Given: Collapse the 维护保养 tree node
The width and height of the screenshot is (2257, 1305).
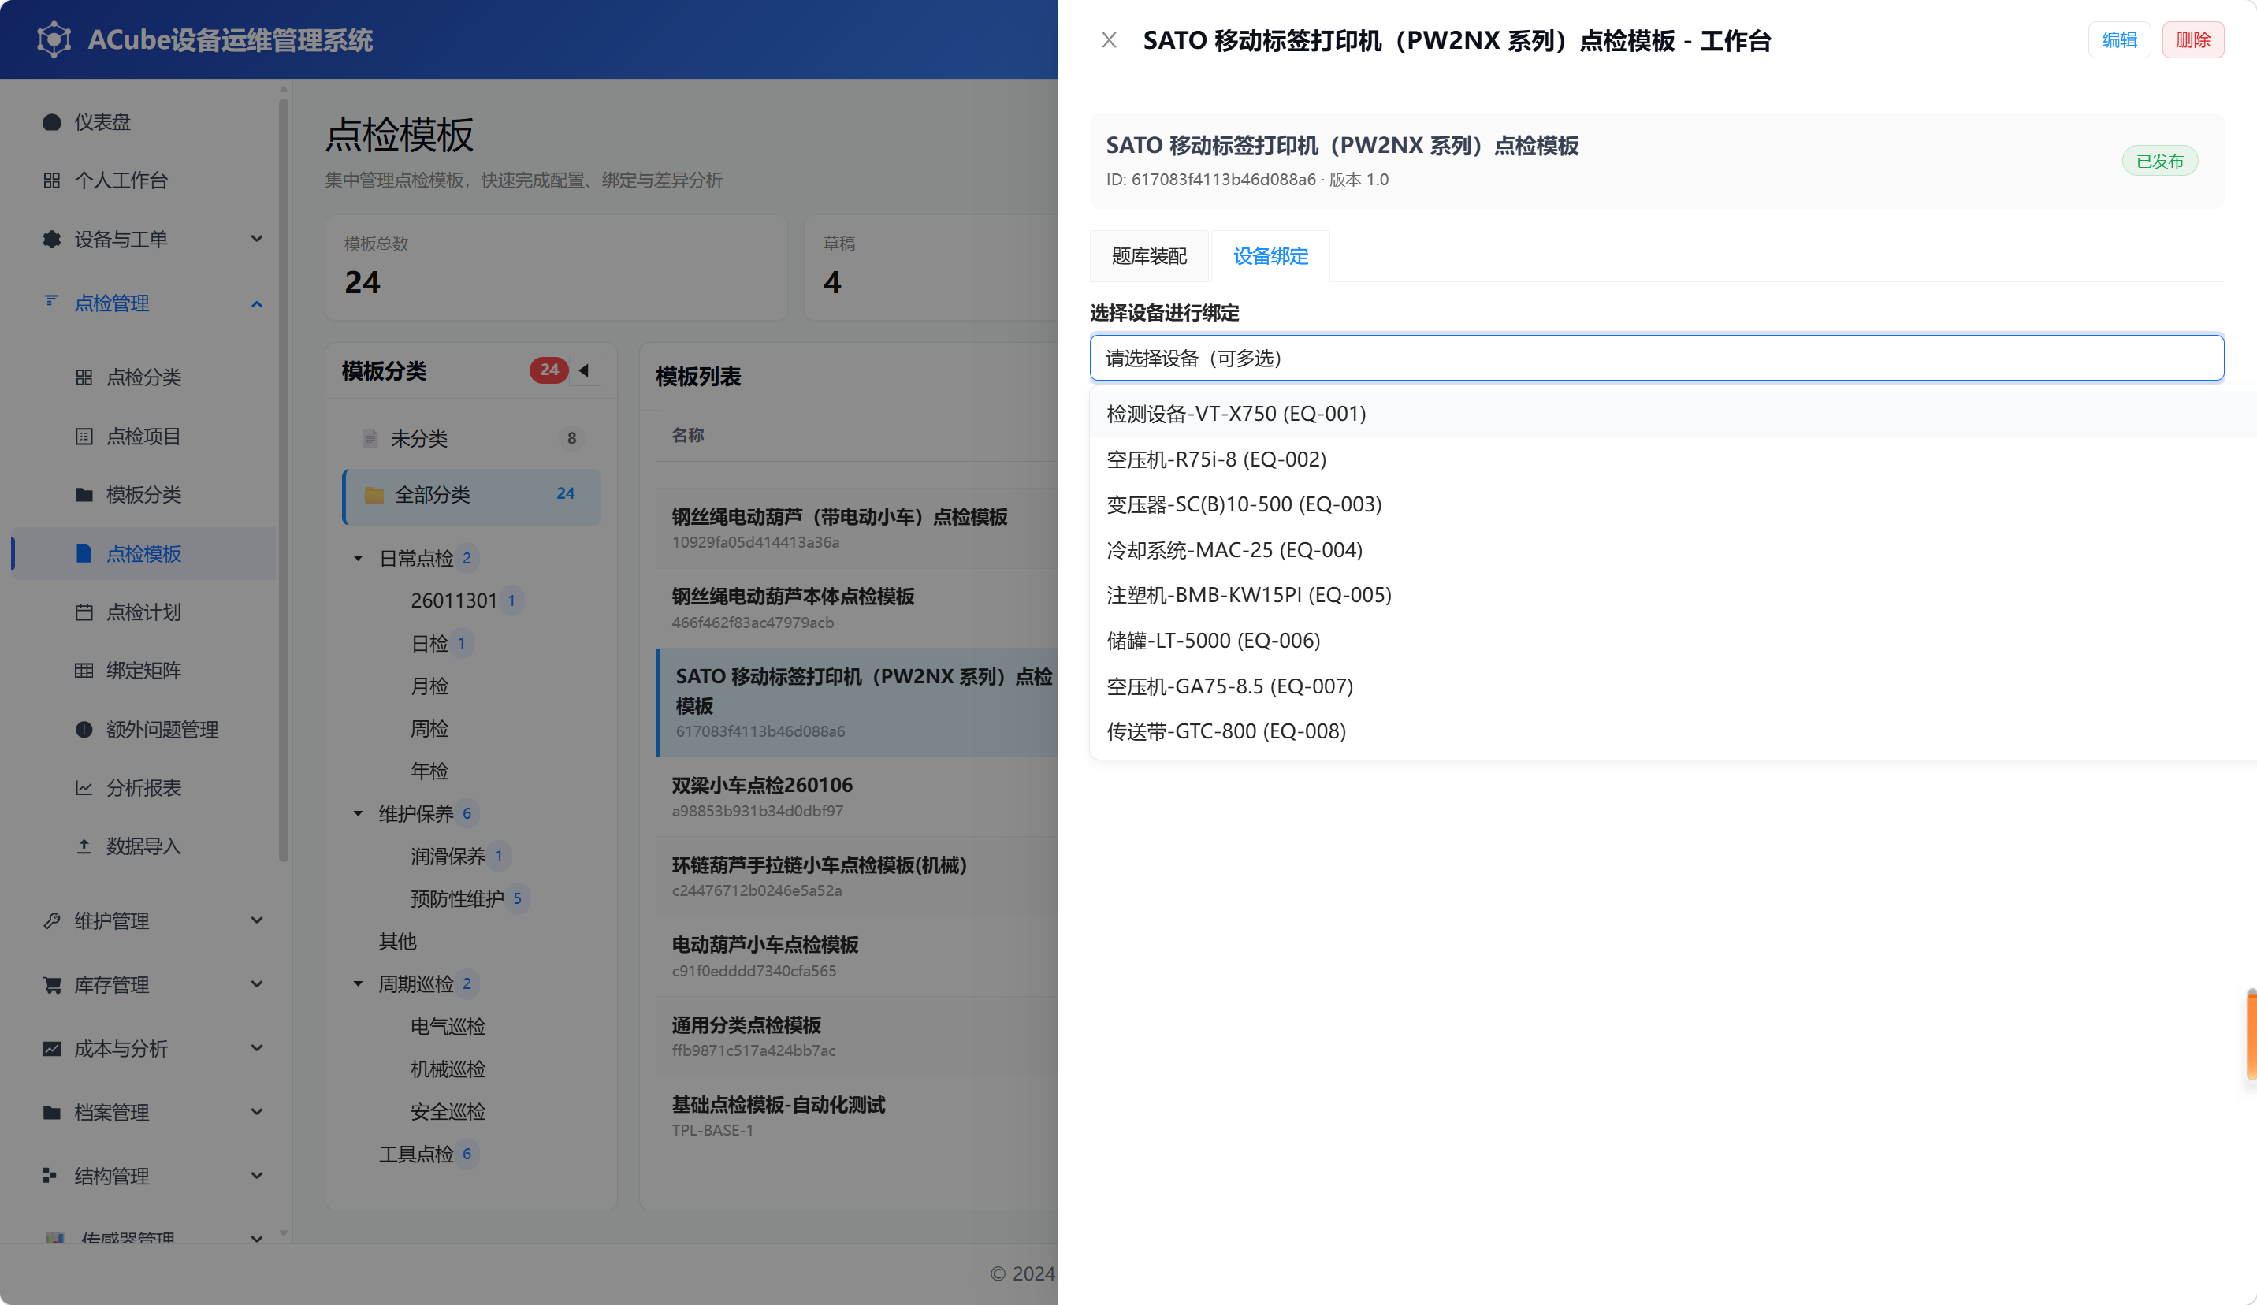Looking at the screenshot, I should 359,813.
